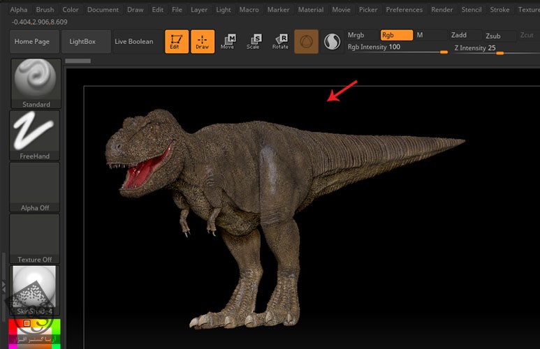Select the Draw tool

tap(202, 41)
